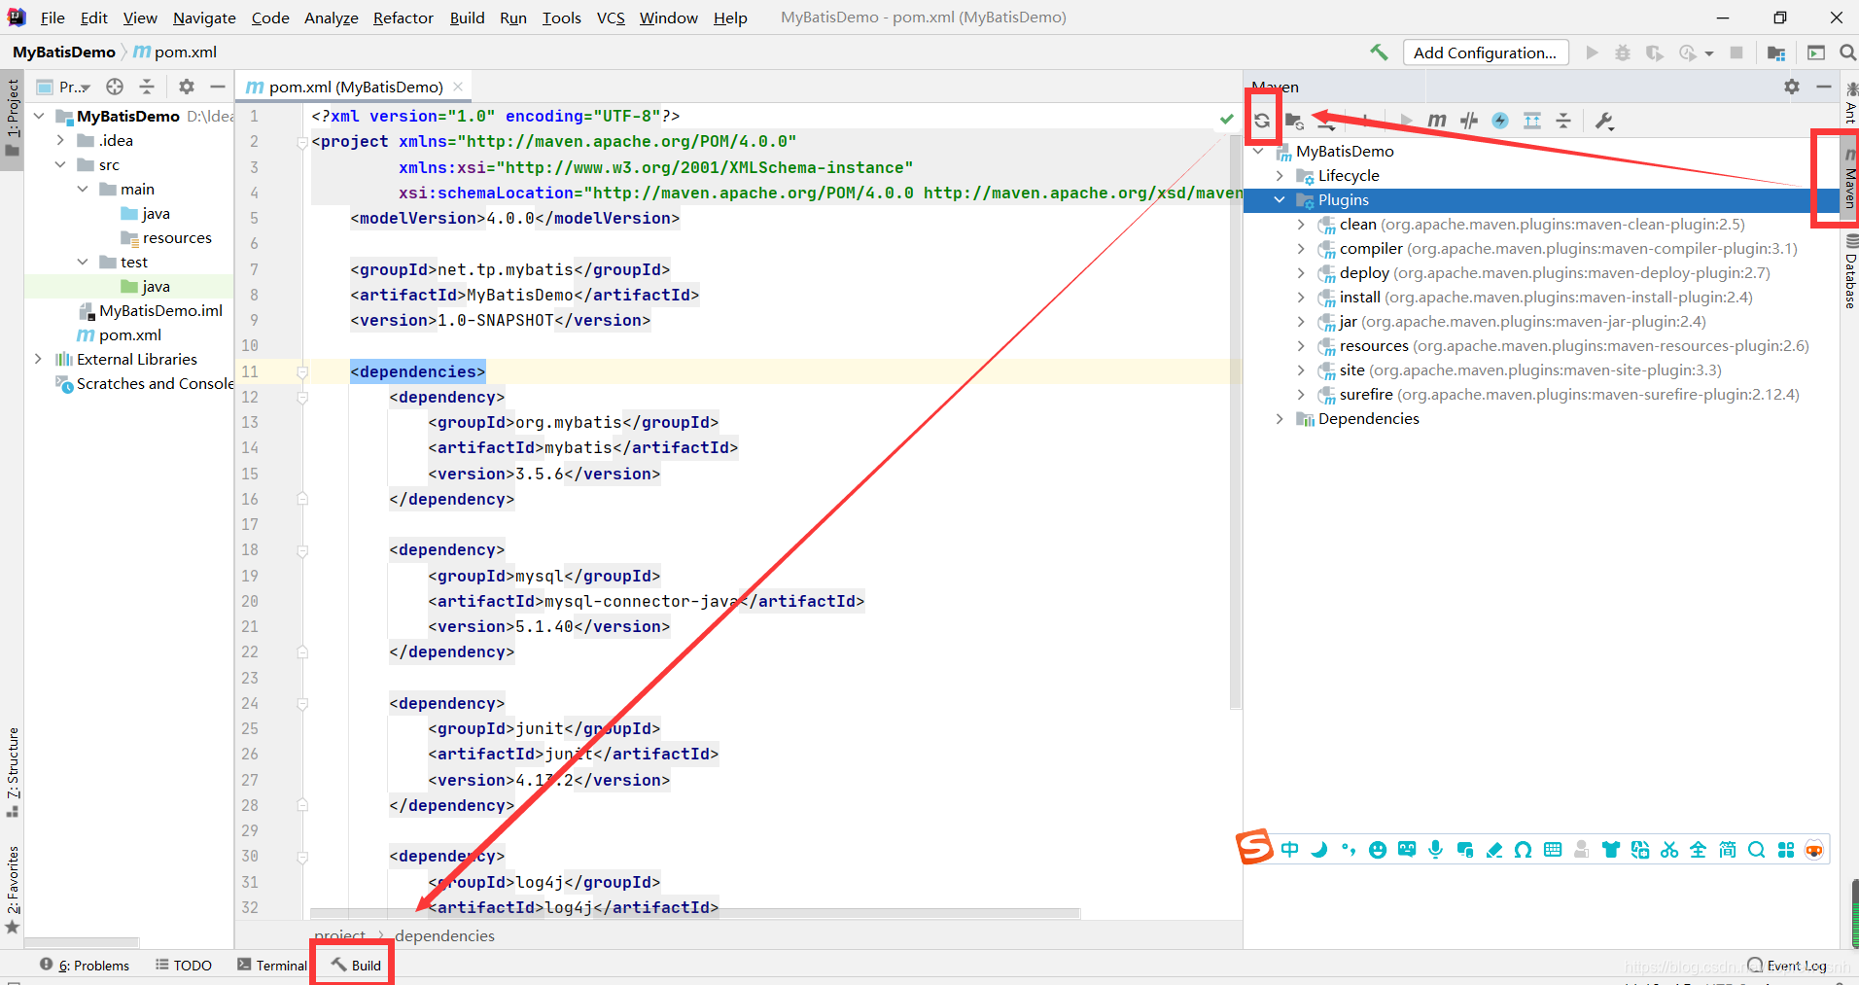
Task: Click Sogou microphone voice input icon
Action: pyautogui.click(x=1436, y=850)
